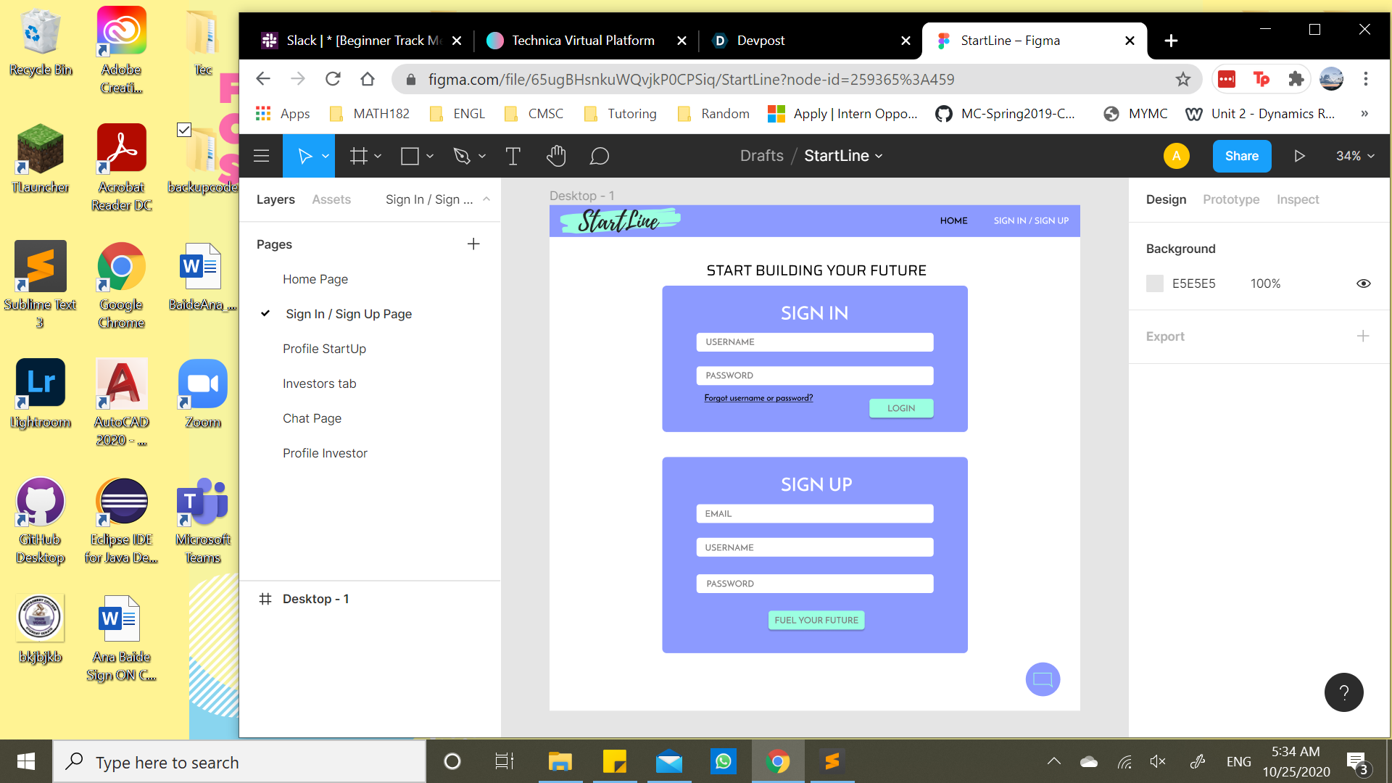
Task: Expand the StartLine file name dropdown
Action: click(x=879, y=156)
